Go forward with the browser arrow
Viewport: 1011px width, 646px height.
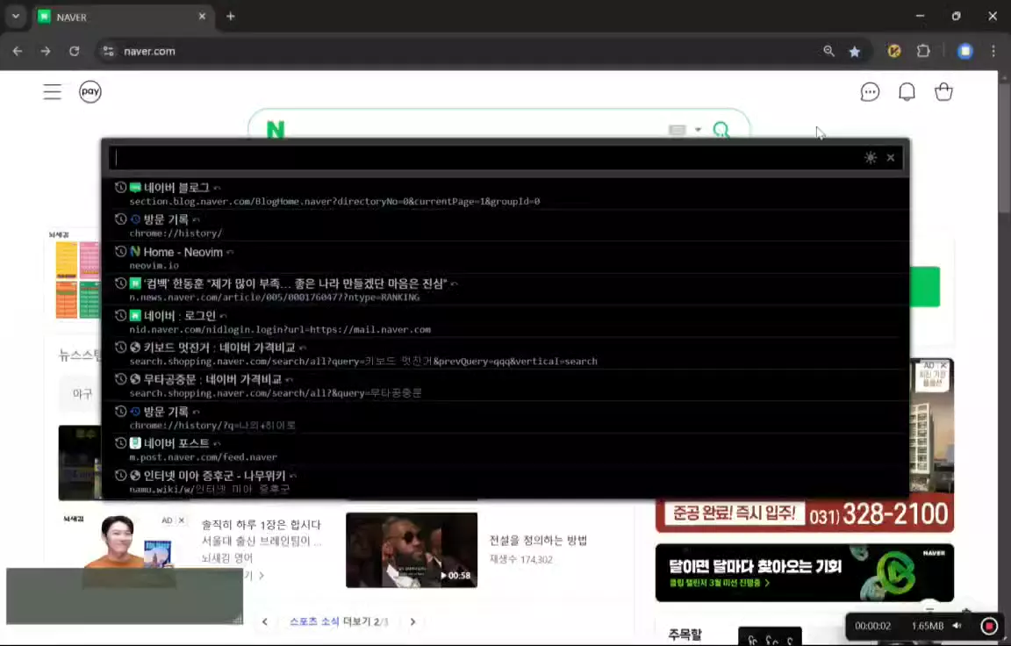click(x=45, y=51)
